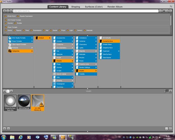175x140 pixels.
Task: Toggle the Regular Expression checkbox
Action: 18,16
